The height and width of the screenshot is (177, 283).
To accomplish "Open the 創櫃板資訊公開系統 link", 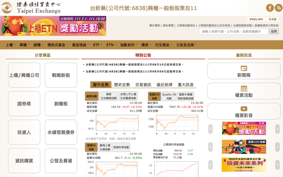I will pyautogui.click(x=267, y=25).
